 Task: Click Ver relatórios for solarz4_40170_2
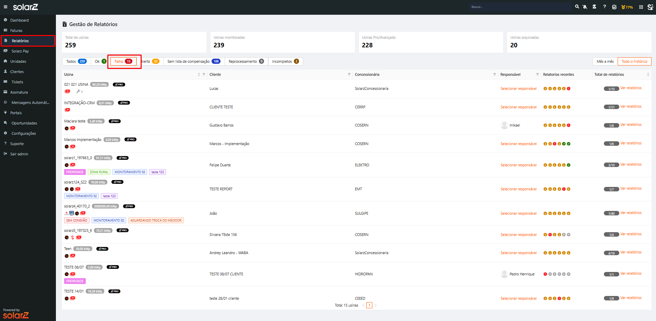click(631, 213)
